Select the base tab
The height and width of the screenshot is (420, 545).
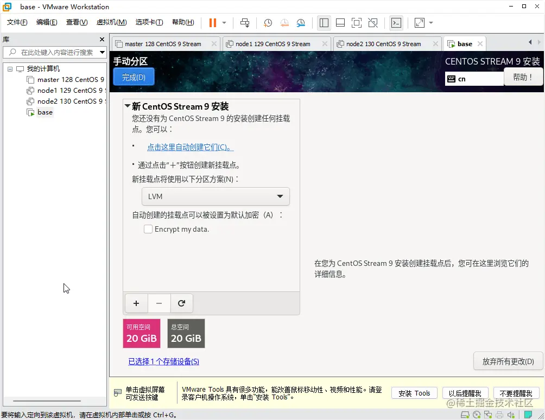(465, 44)
